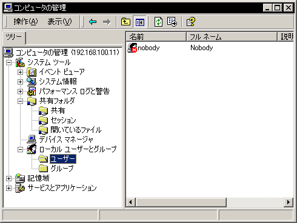The image size is (297, 223).
Task: Click the 開いているファイル folder icon
Action: (43, 130)
